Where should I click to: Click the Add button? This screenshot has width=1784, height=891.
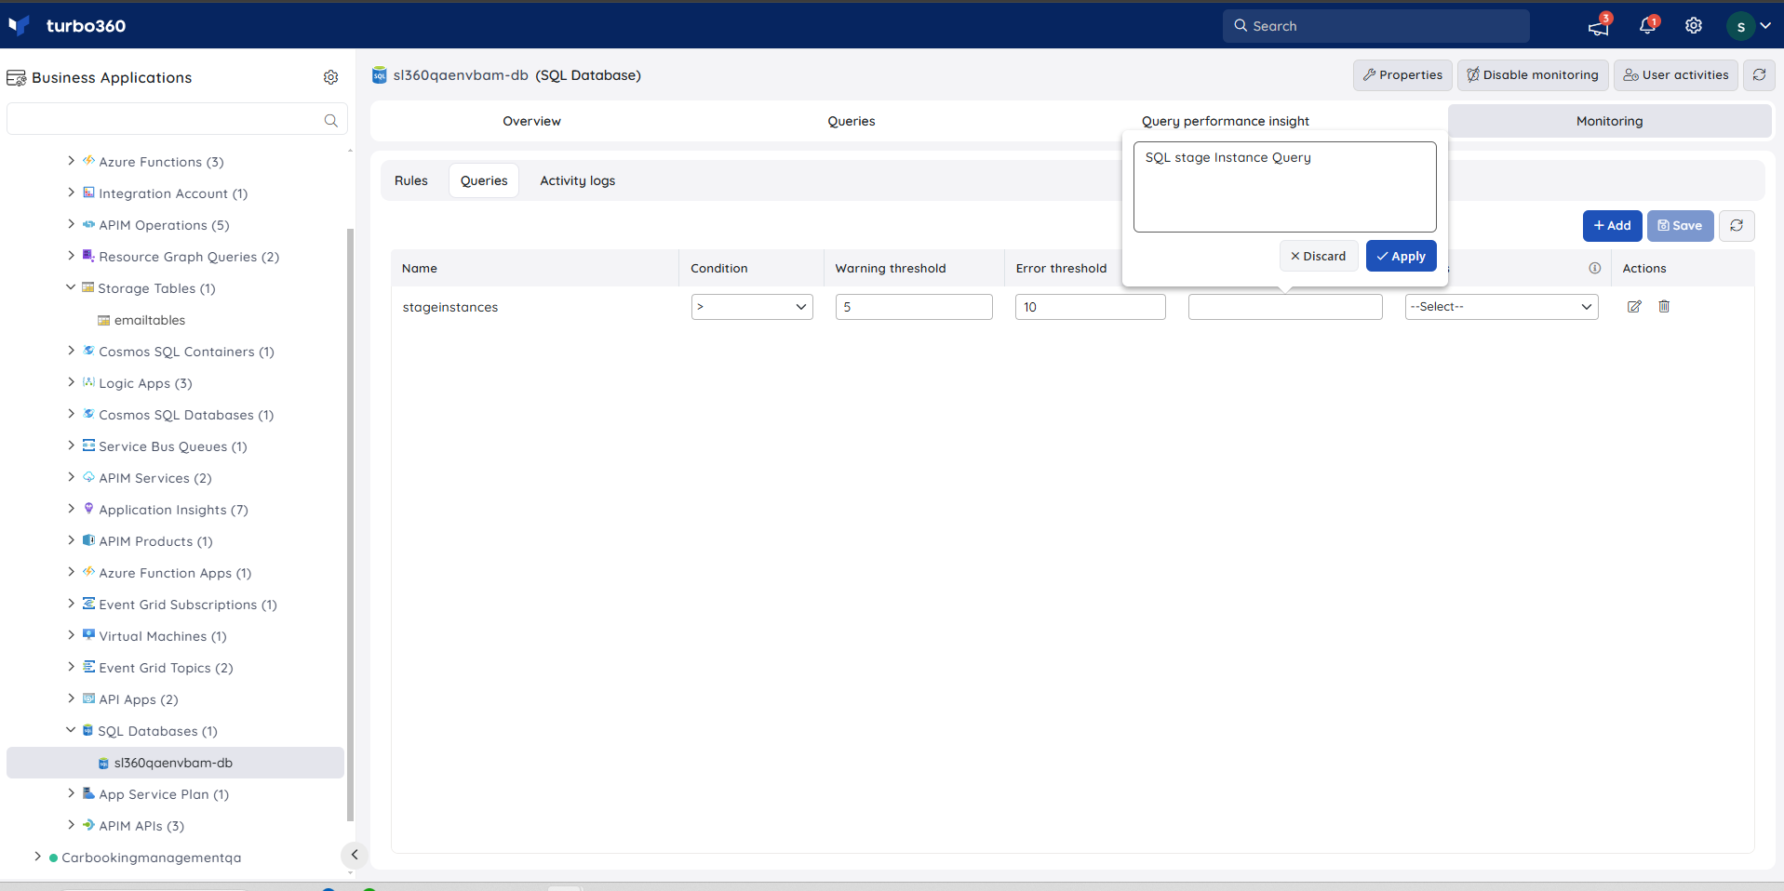(1612, 226)
